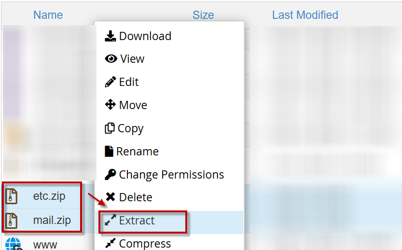The width and height of the screenshot is (402, 250).
Task: Click the mail.zip archive file icon
Action: (x=12, y=221)
